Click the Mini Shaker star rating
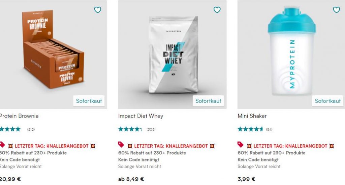Image resolution: width=345 pixels, height=185 pixels. click(250, 129)
